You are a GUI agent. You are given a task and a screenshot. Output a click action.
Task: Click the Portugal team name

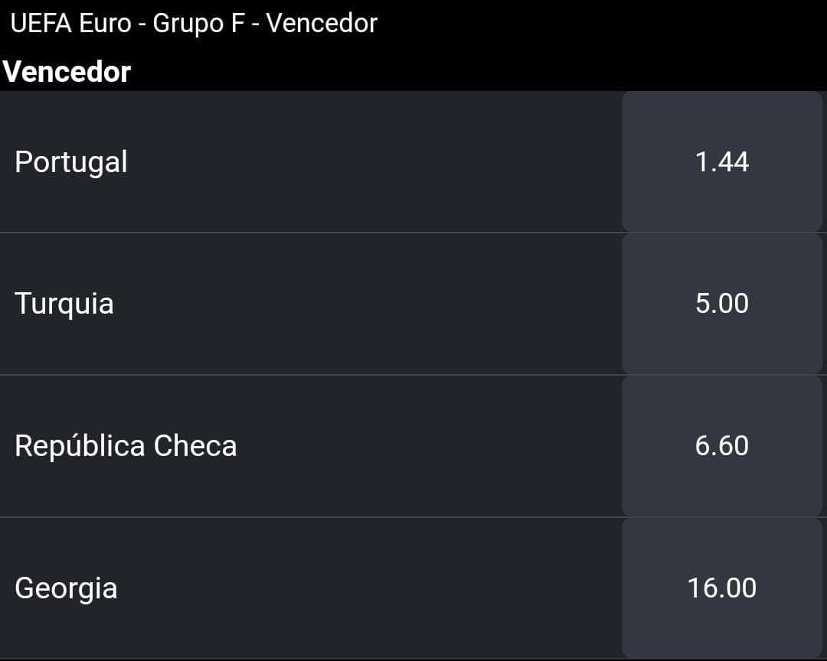(x=71, y=162)
